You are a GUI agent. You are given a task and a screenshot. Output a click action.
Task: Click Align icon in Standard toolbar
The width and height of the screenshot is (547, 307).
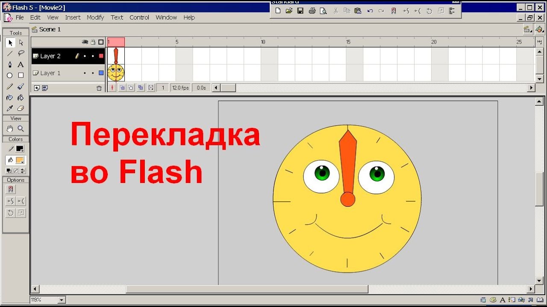(x=452, y=11)
